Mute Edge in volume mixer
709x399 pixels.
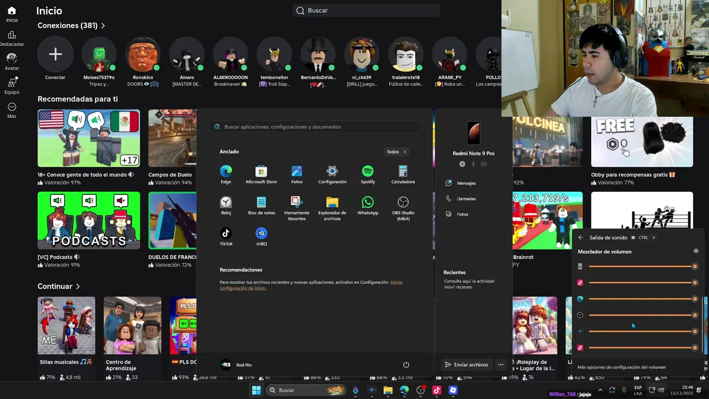tap(580, 299)
